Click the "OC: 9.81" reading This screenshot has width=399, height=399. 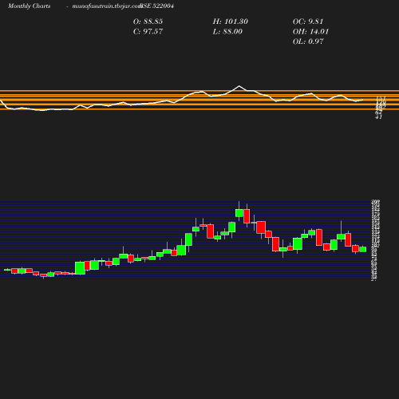coord(308,22)
